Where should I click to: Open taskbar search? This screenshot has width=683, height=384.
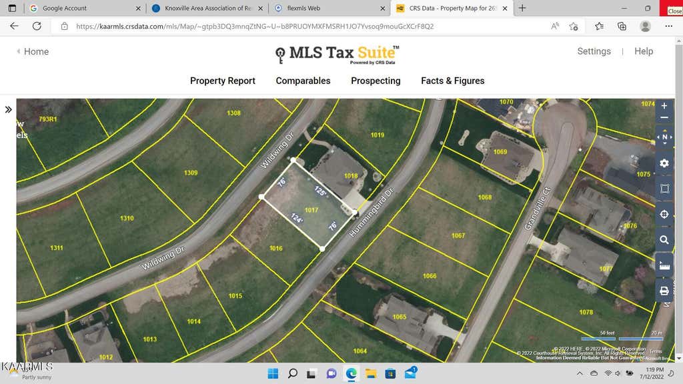click(x=293, y=373)
